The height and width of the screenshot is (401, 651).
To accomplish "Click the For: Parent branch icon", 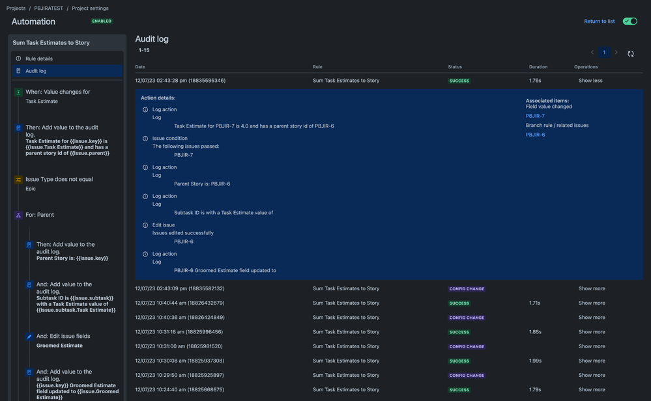I will [x=18, y=215].
